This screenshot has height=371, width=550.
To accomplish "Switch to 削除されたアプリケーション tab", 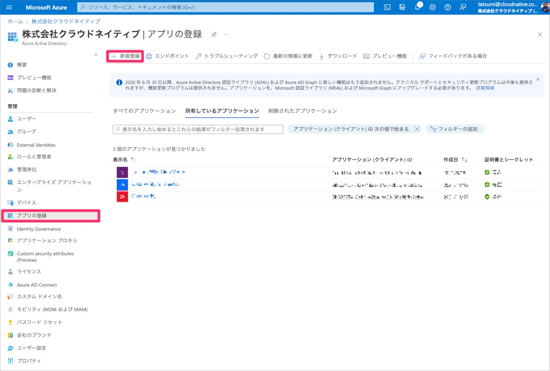I will 302,111.
